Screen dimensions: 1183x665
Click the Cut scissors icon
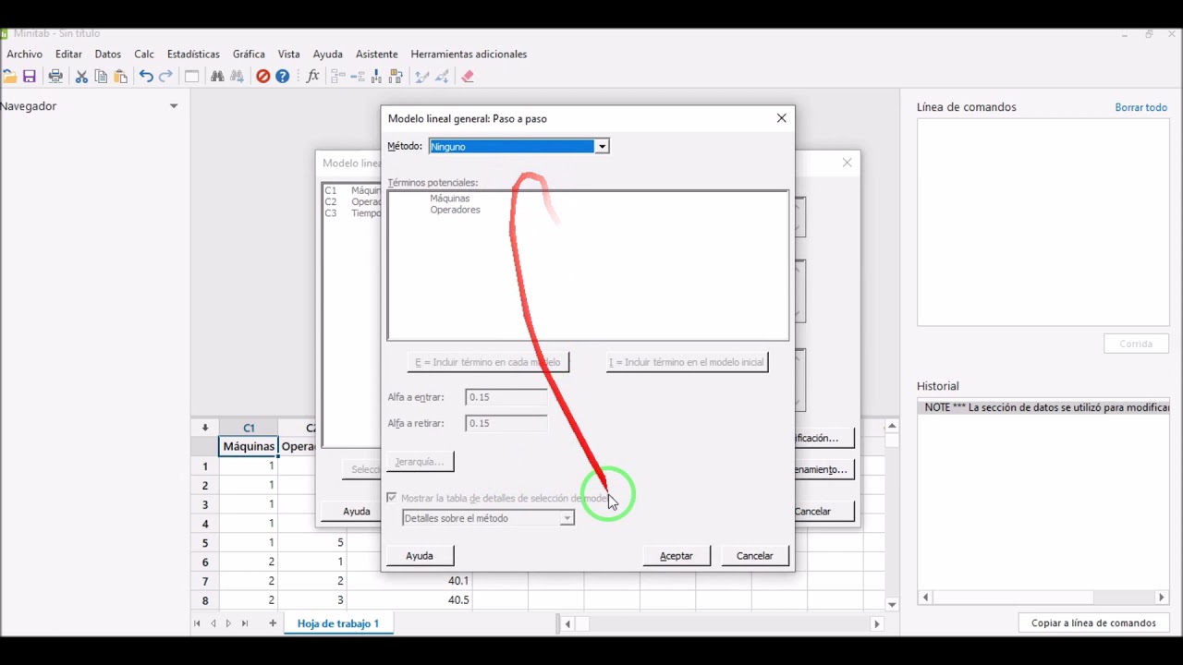click(x=81, y=77)
